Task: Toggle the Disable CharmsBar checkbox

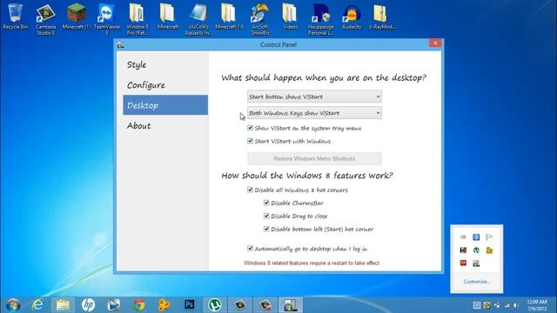Action: 266,203
